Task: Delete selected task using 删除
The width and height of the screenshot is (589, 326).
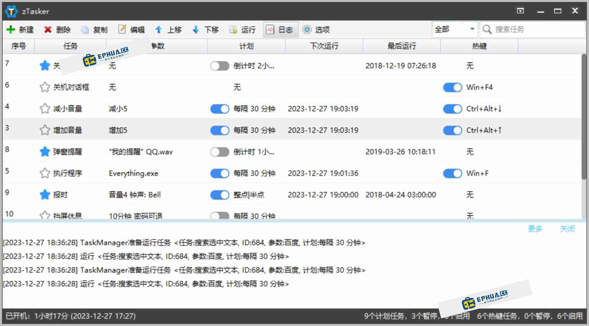Action: point(57,29)
